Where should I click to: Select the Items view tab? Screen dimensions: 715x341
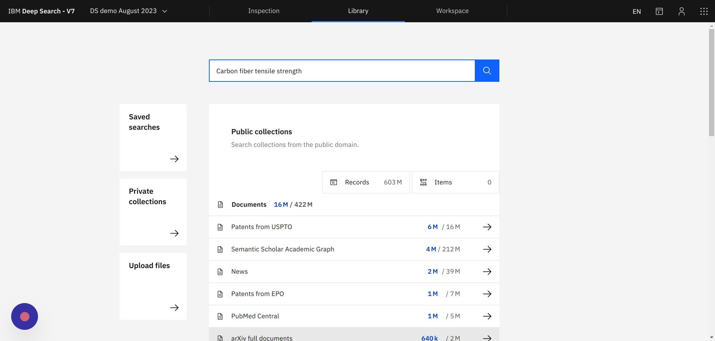coord(455,182)
